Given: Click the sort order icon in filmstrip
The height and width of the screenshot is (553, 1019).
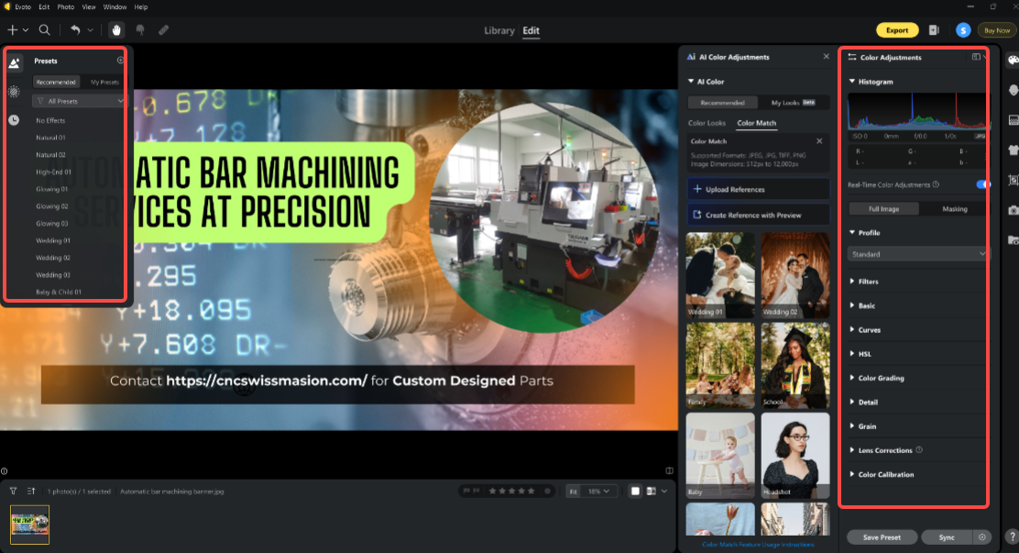Looking at the screenshot, I should tap(31, 492).
